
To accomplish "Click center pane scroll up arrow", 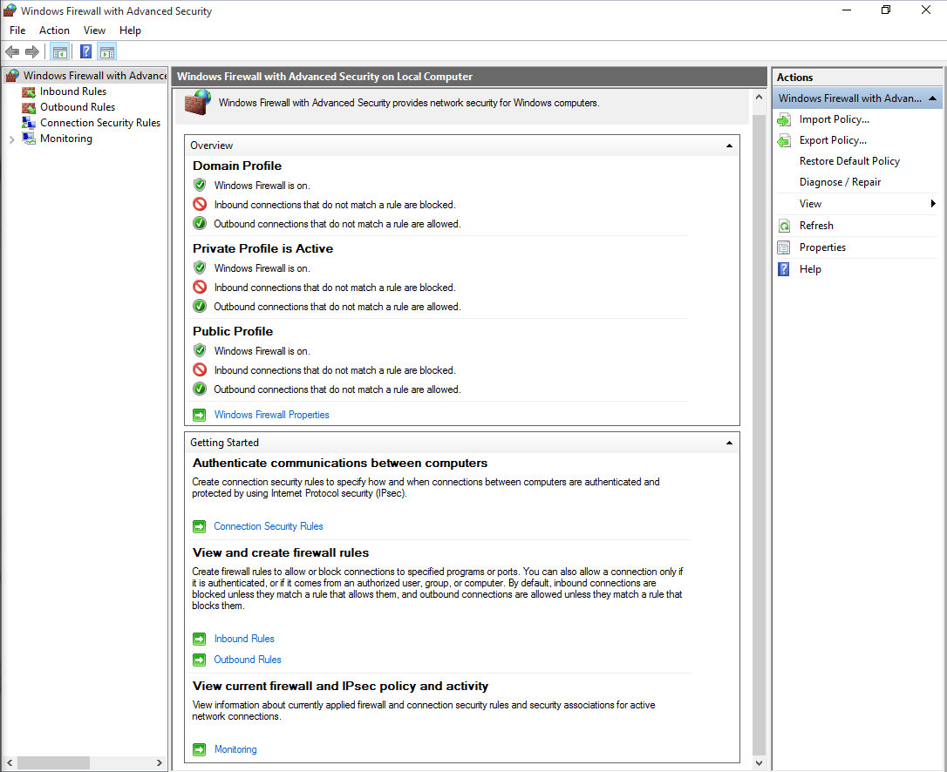I will 760,98.
